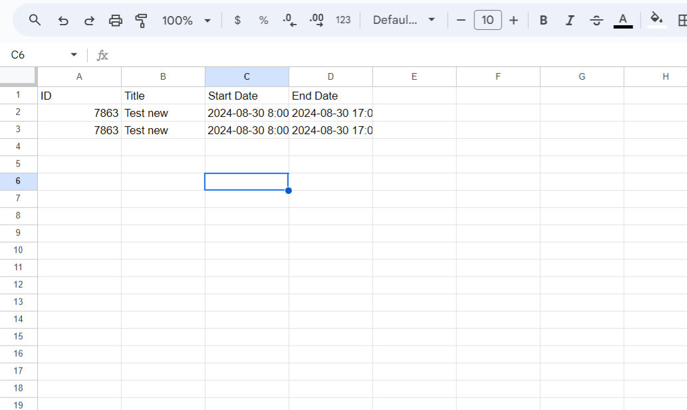Decrease the number of decimal places
The width and height of the screenshot is (687, 410).
point(289,20)
